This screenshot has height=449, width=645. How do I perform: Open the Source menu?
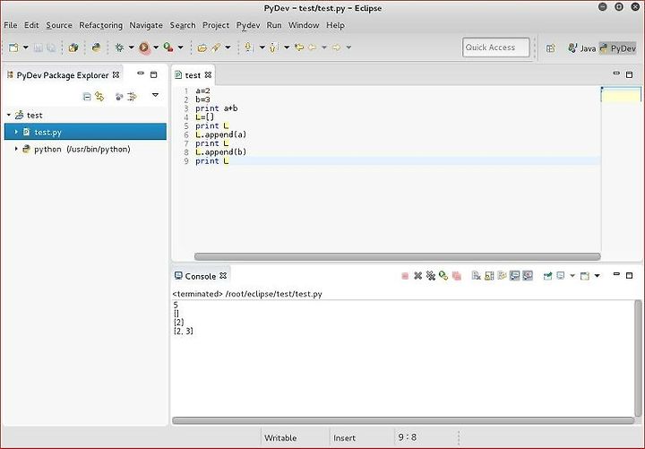(x=59, y=25)
